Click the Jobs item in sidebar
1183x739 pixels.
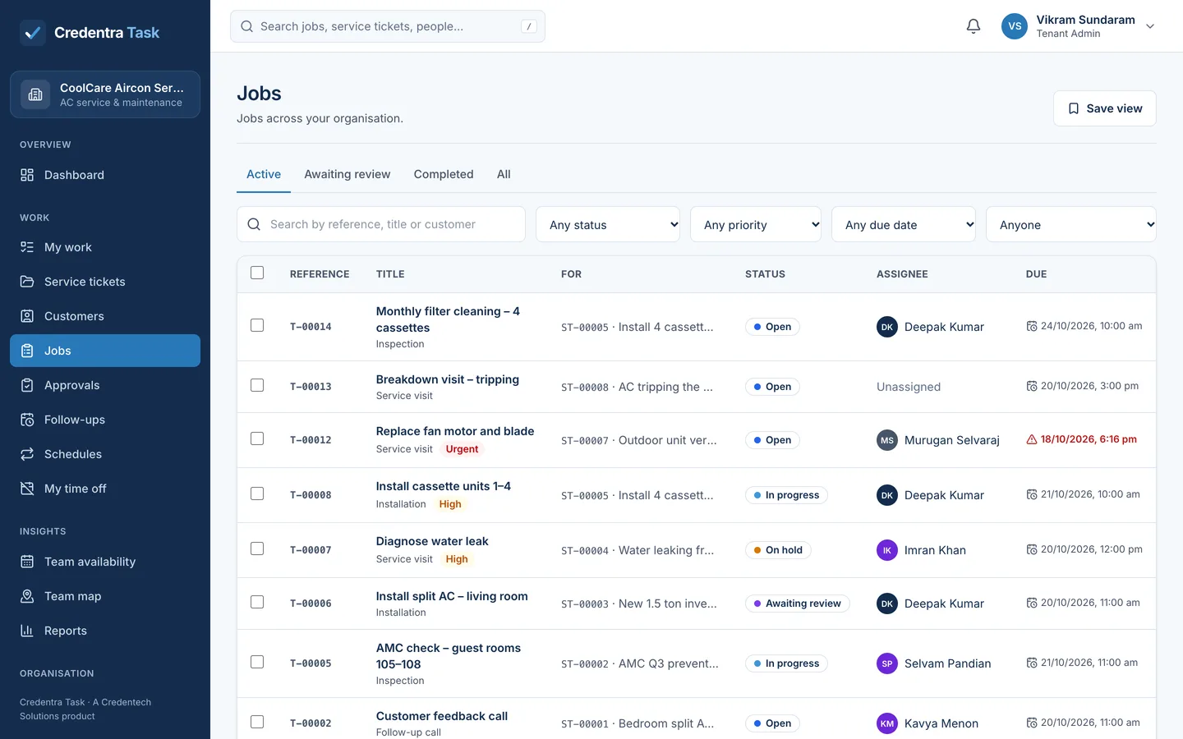(105, 351)
